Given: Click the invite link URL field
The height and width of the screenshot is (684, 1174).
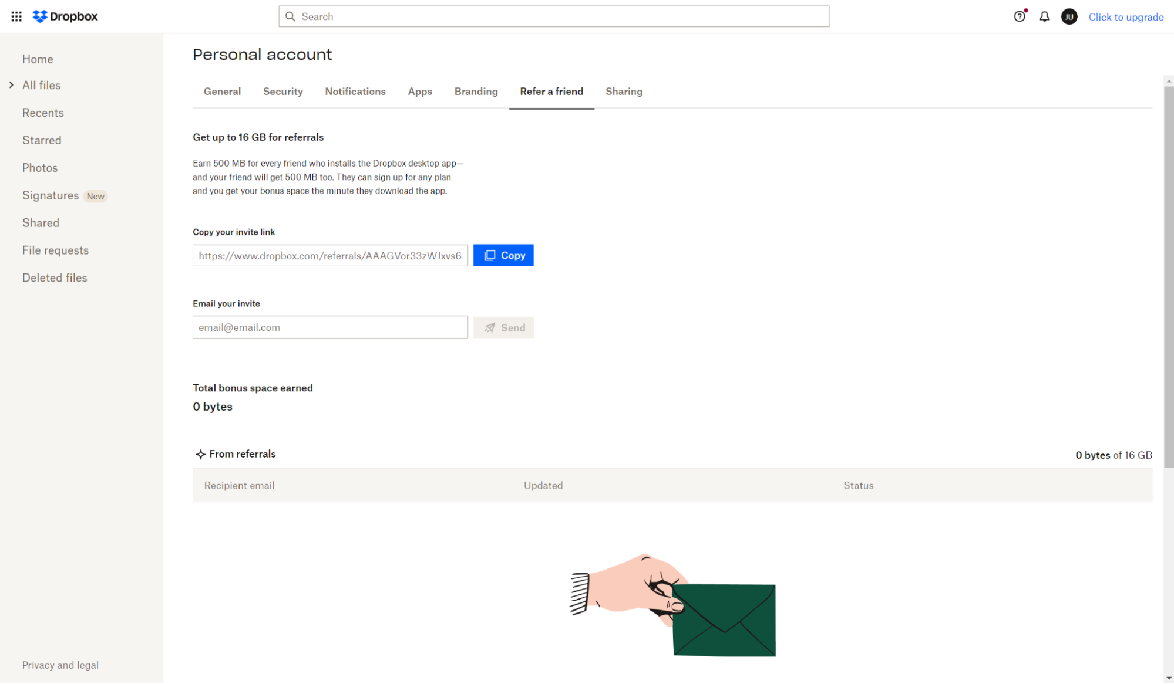Looking at the screenshot, I should coord(330,256).
